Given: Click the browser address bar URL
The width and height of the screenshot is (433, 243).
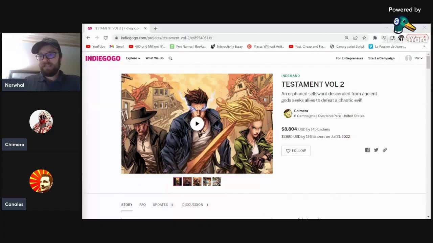Looking at the screenshot, I should (x=166, y=38).
